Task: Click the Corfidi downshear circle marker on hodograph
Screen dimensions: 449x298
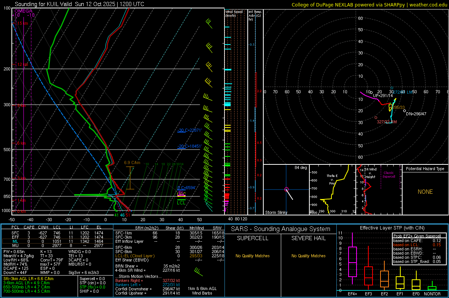Action: [404, 111]
